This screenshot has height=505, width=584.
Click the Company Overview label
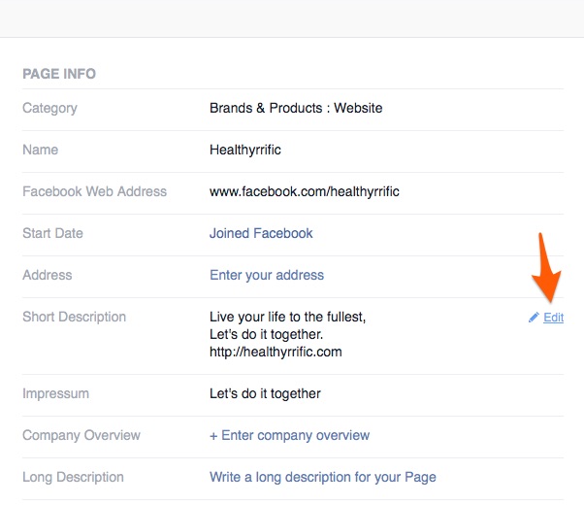tap(81, 435)
